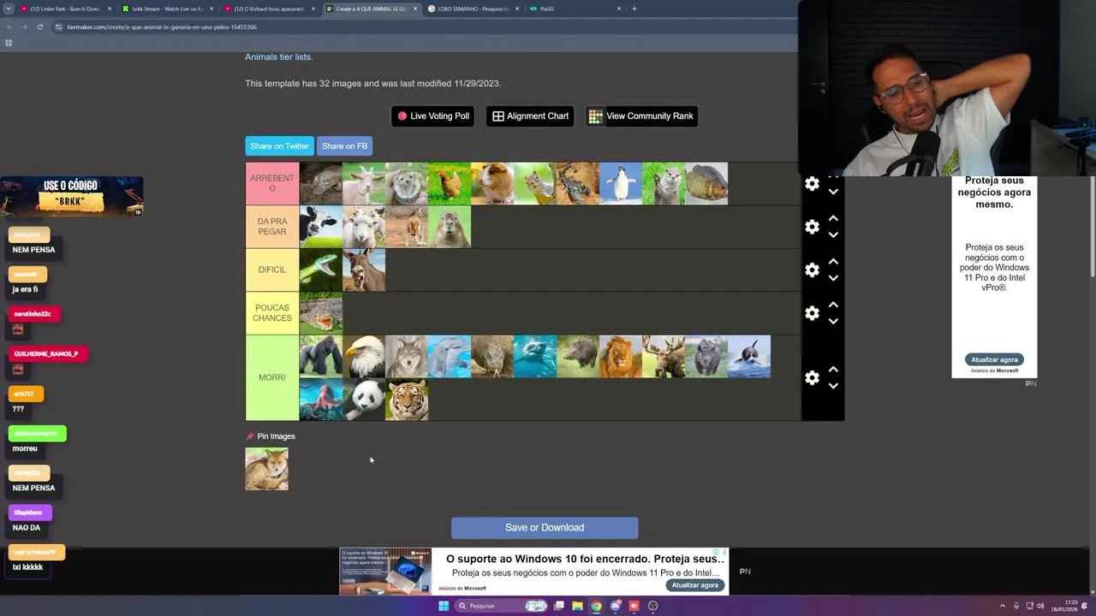Move MORRI tier up with chevron
This screenshot has height=616, width=1096.
coord(833,369)
